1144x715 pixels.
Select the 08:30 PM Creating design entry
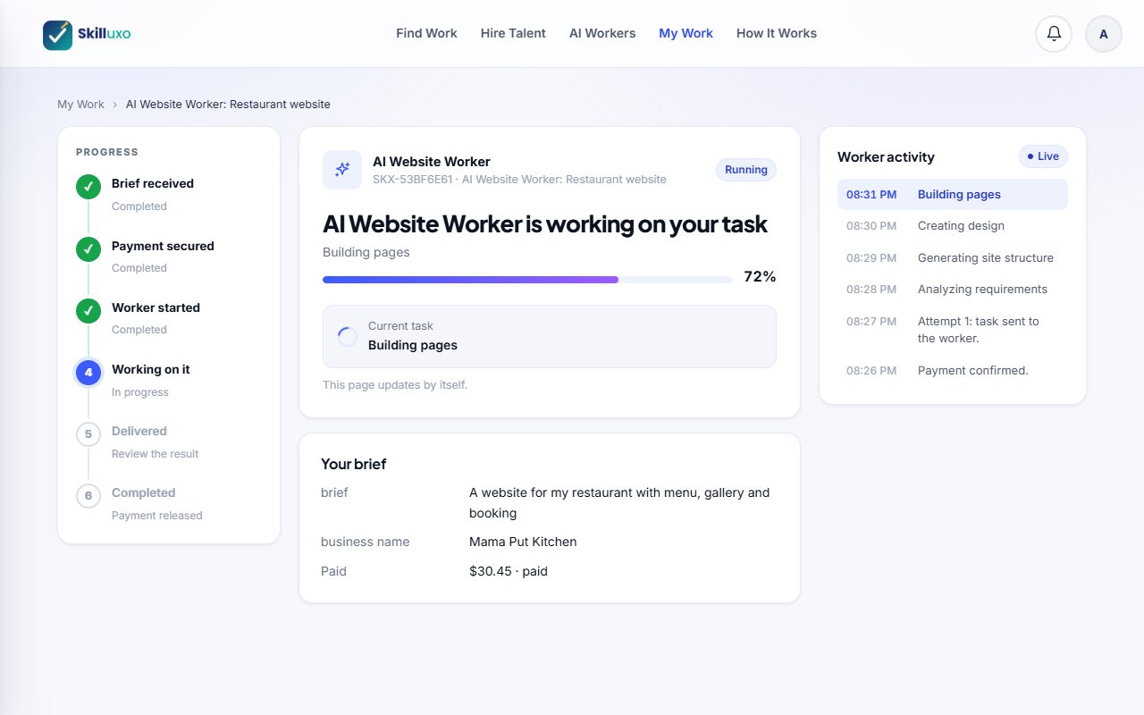pos(953,226)
